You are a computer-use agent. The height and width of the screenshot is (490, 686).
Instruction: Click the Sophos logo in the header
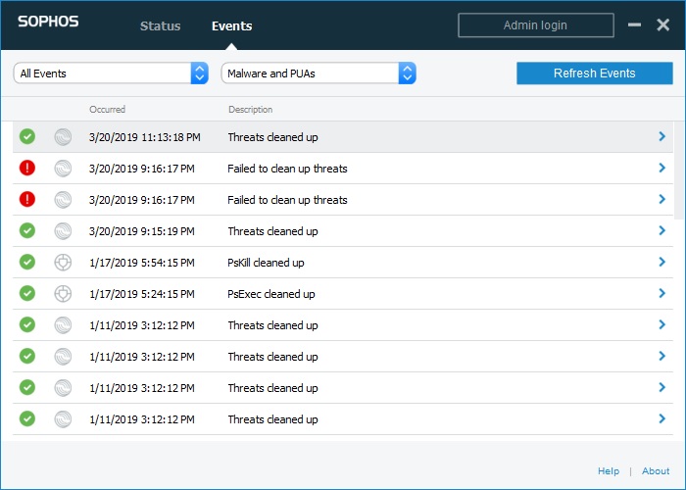[x=48, y=22]
